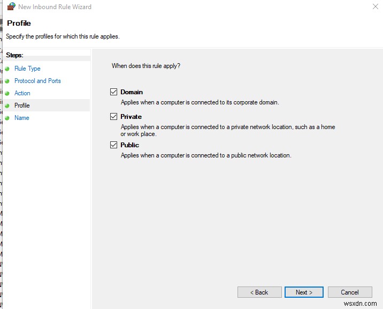Open the Name step link
This screenshot has height=309, width=383.
(x=22, y=118)
